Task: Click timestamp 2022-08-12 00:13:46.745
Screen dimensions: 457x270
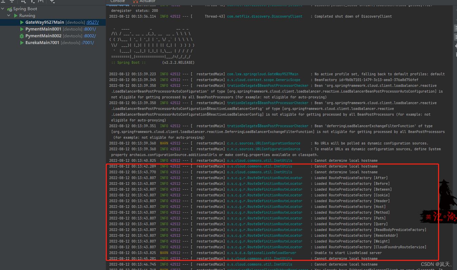Action: [x=133, y=264]
